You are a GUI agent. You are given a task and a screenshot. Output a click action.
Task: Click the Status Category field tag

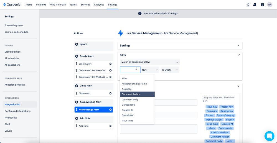tap(225, 115)
